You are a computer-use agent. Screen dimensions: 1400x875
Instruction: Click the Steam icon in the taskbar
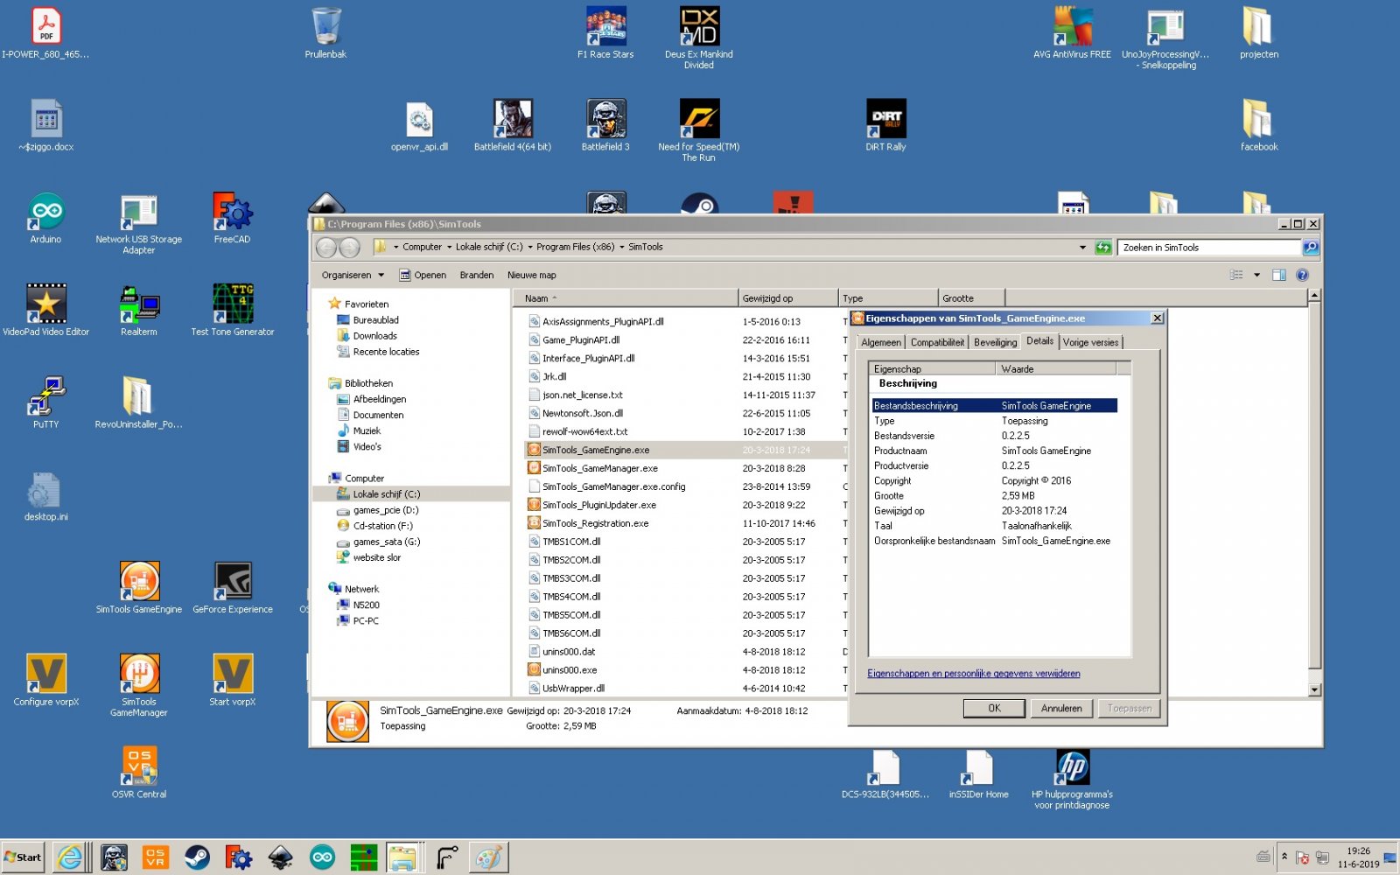click(x=197, y=857)
